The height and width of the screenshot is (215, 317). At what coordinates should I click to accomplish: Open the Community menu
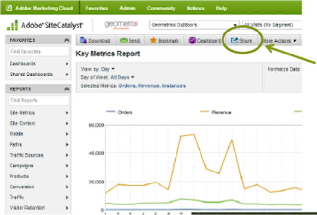coord(161,8)
